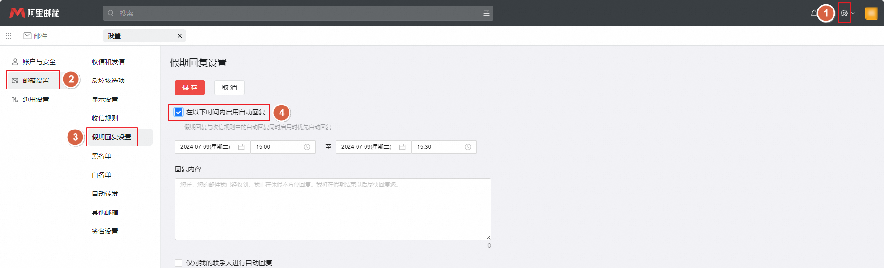Click the 保存 button

(189, 88)
